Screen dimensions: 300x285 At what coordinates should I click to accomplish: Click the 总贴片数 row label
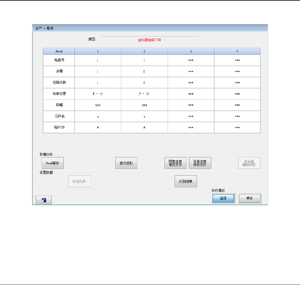point(59,83)
